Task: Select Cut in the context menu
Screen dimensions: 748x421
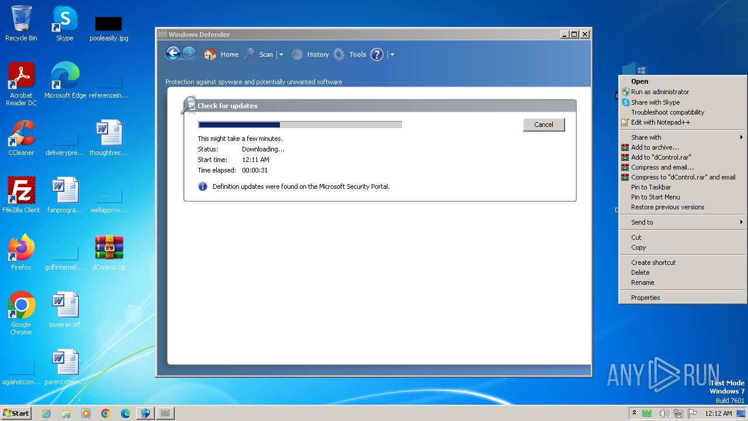Action: coord(683,237)
